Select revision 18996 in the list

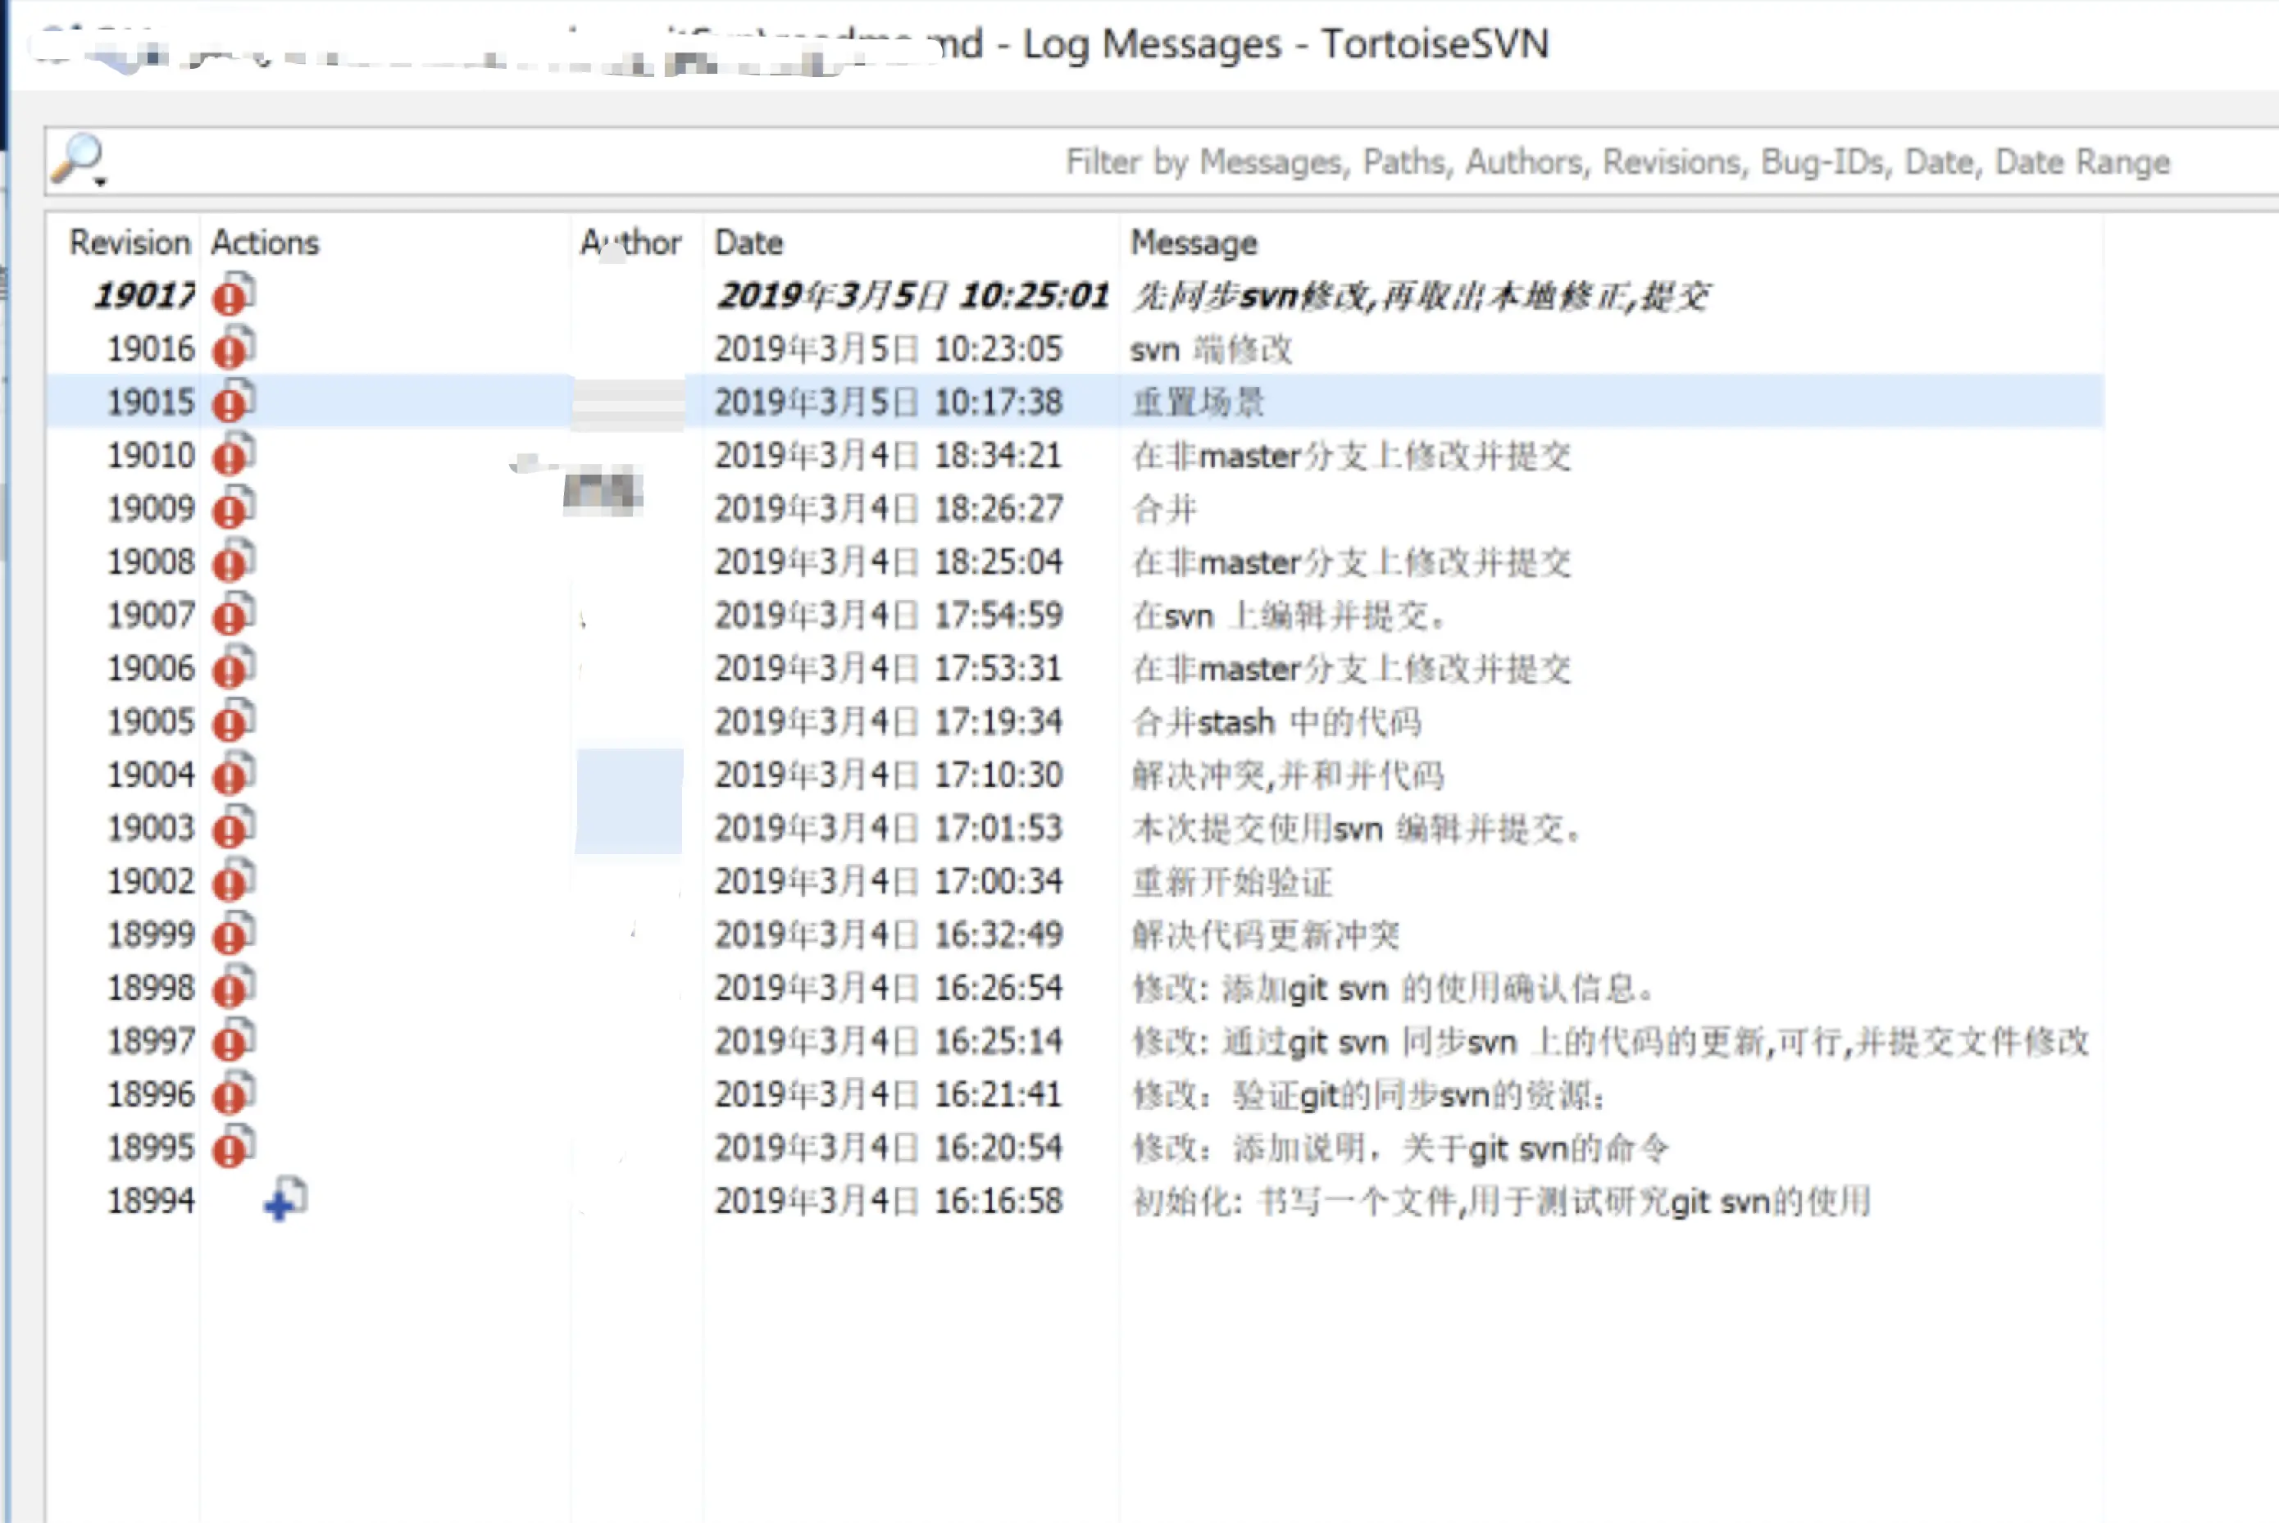[151, 1094]
